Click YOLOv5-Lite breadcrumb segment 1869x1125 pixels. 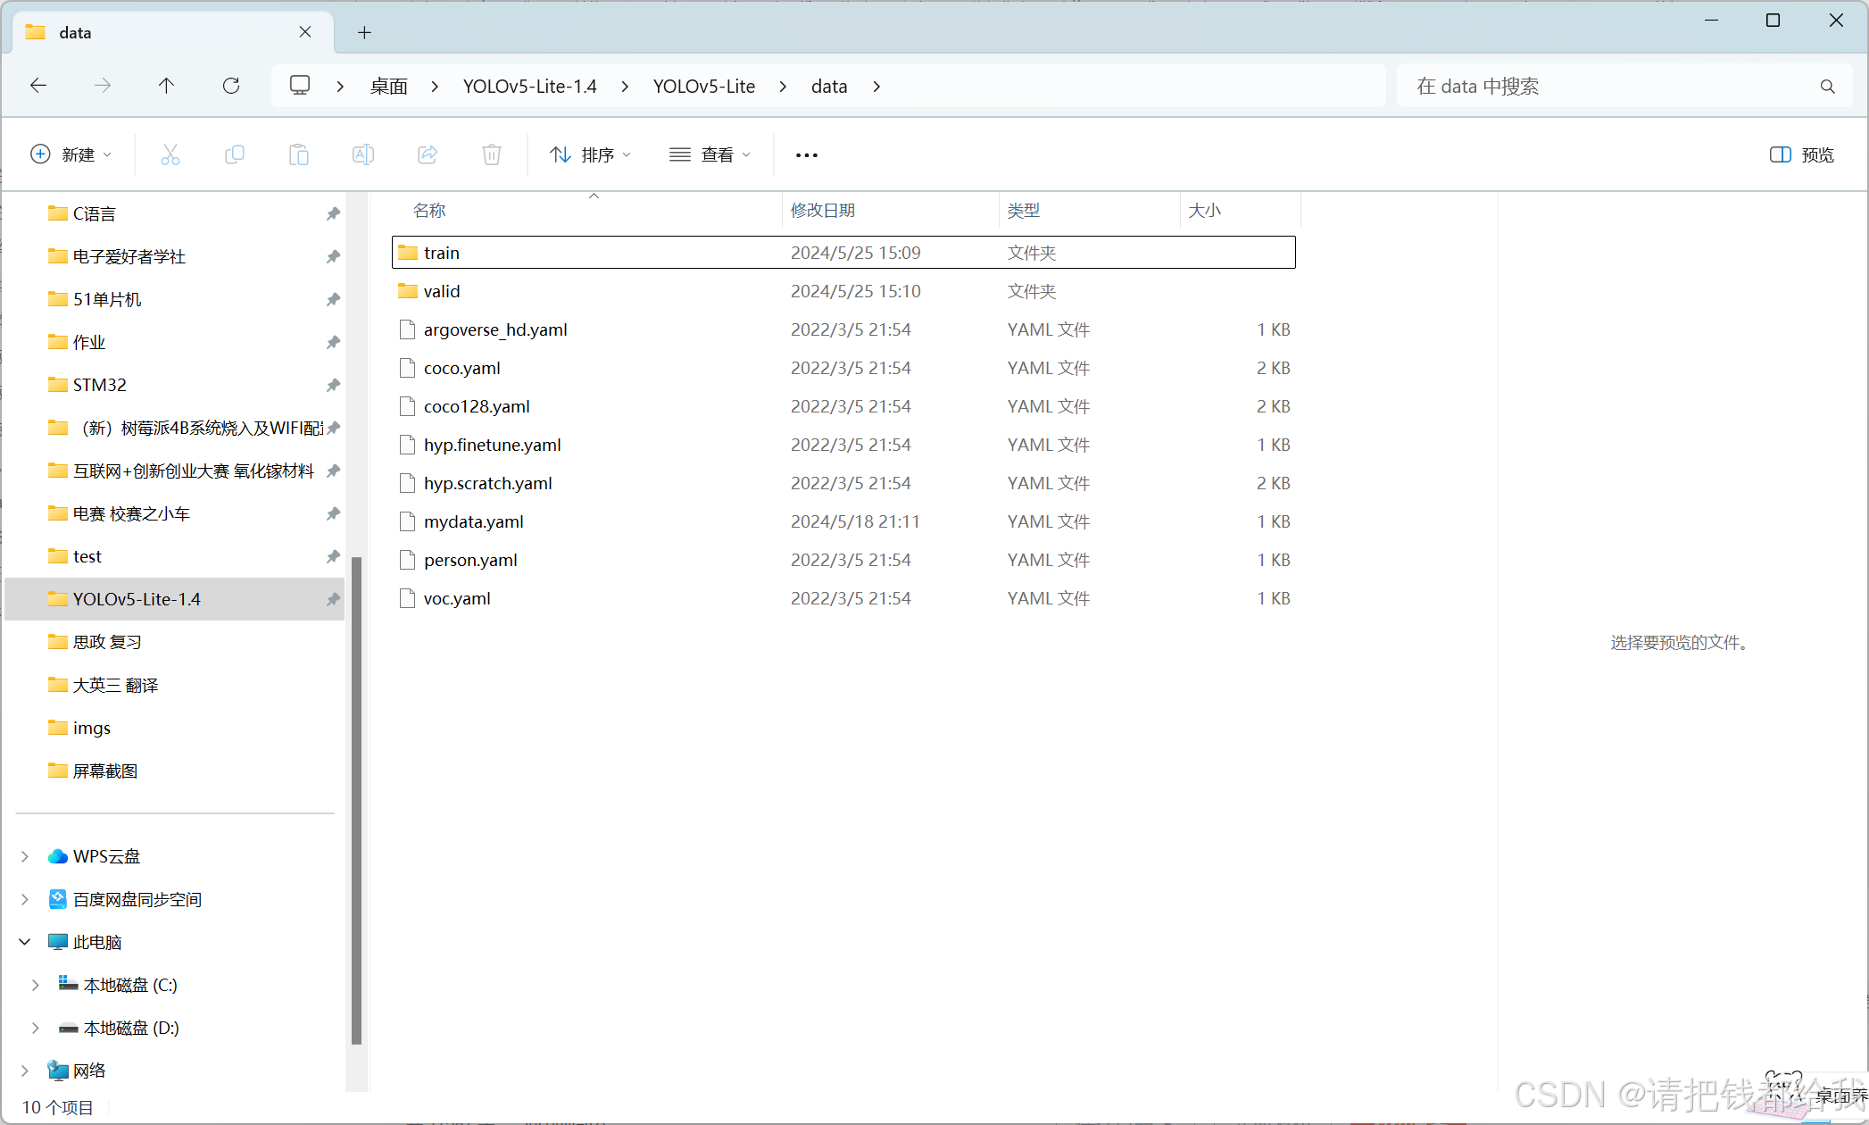tap(704, 87)
